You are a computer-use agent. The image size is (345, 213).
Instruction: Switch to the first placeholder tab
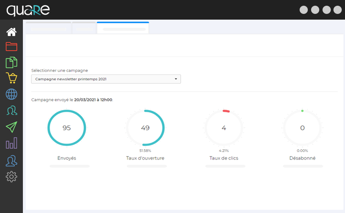[x=48, y=28]
